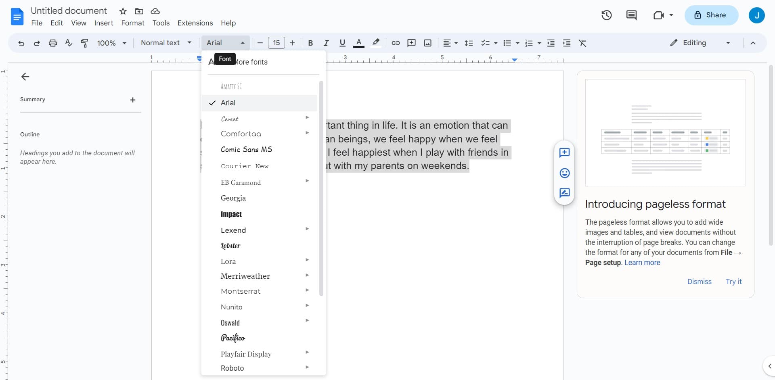Toggle a bulleted list

click(508, 43)
